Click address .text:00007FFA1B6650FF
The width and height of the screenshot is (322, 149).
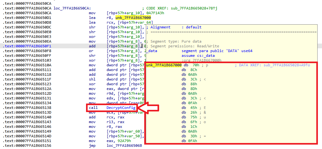pos(27,56)
